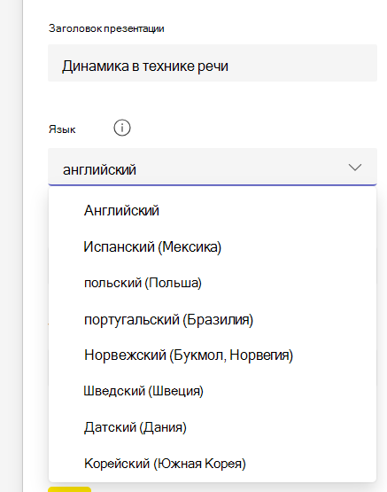Select 'Английский' from language list
Image resolution: width=387 pixels, height=492 pixels.
click(213, 210)
